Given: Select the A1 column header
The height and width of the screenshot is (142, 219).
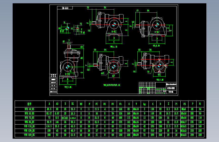Looking at the screenshot, I should (57, 104).
